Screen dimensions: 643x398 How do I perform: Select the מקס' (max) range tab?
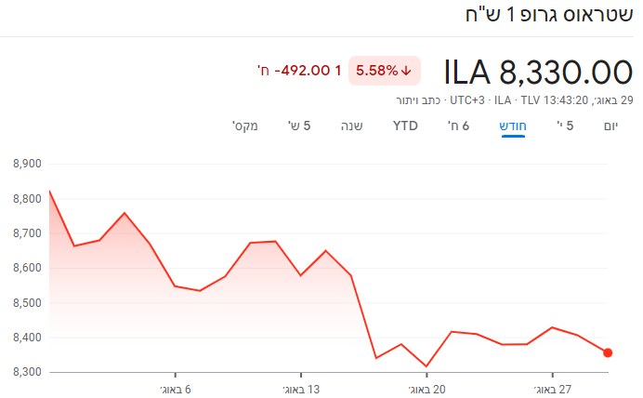(245, 125)
